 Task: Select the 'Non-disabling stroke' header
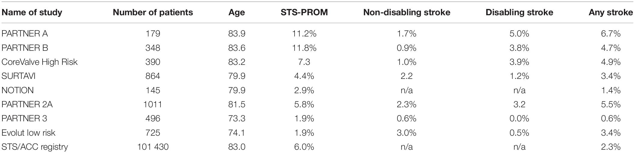point(406,12)
